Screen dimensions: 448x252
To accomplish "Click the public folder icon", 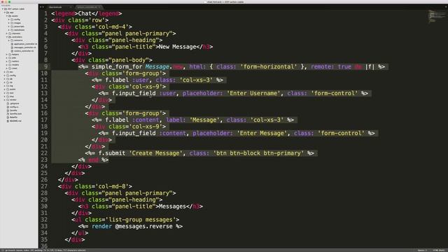I will point(8,90).
